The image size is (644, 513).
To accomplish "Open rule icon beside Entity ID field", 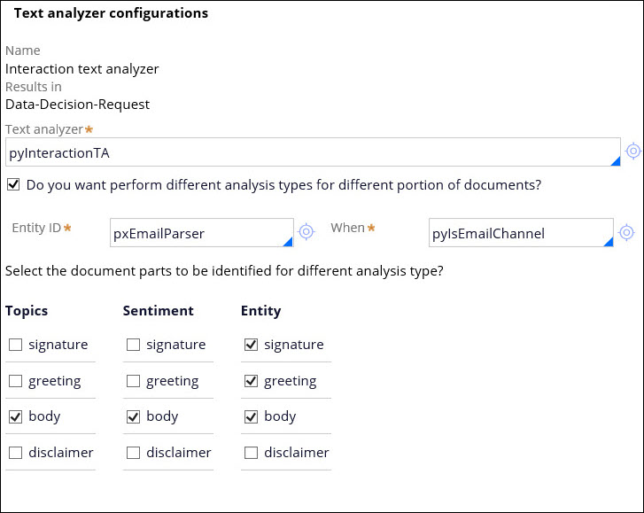I will point(306,232).
